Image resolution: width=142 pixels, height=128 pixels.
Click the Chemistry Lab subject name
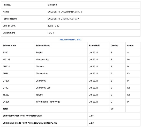(x=43, y=88)
